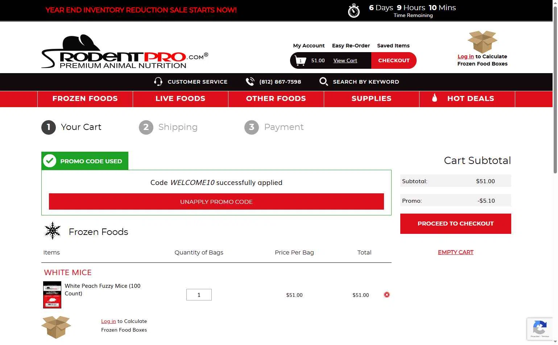Click the customer service headset icon
The image size is (558, 345).
[x=158, y=81]
